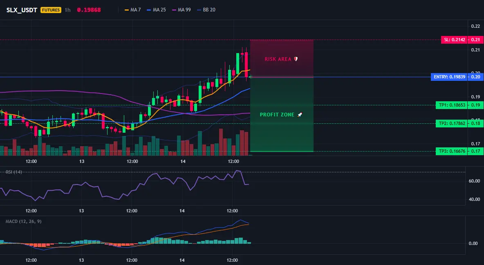Click the blue MA 25 color dash
484x265 pixels.
(x=149, y=10)
